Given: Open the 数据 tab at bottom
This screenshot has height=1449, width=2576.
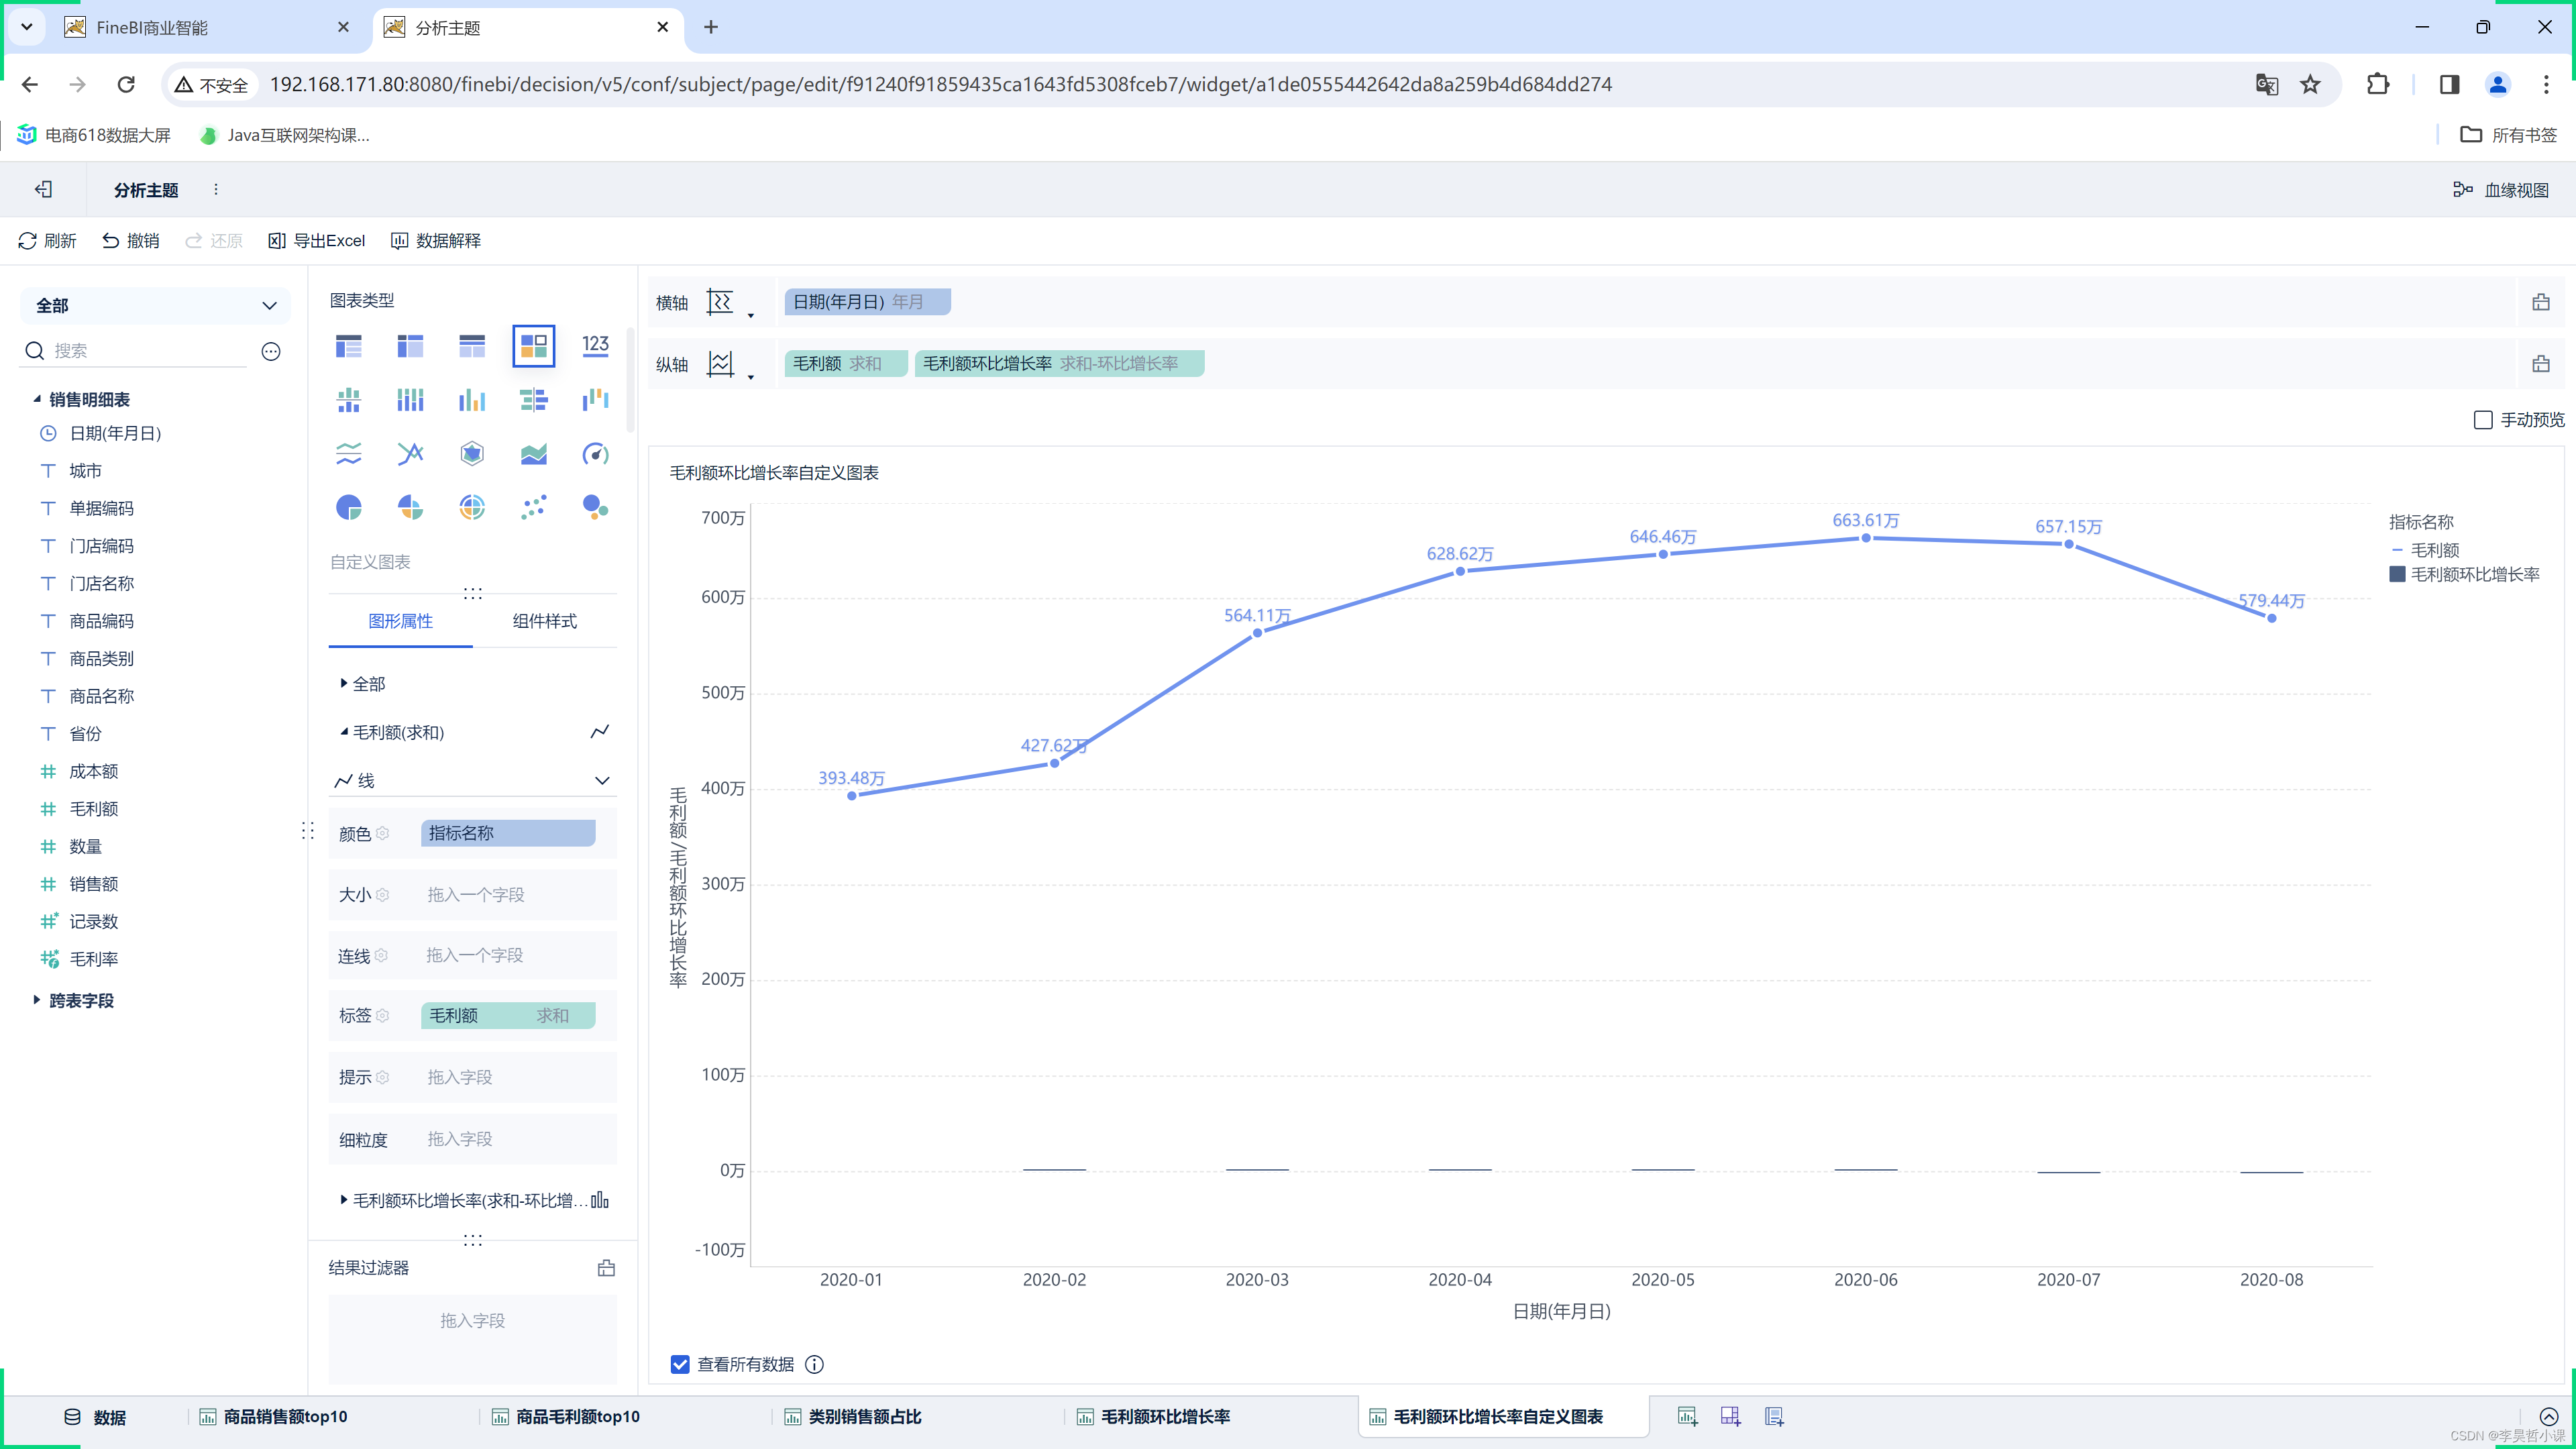Looking at the screenshot, I should pos(96,1417).
